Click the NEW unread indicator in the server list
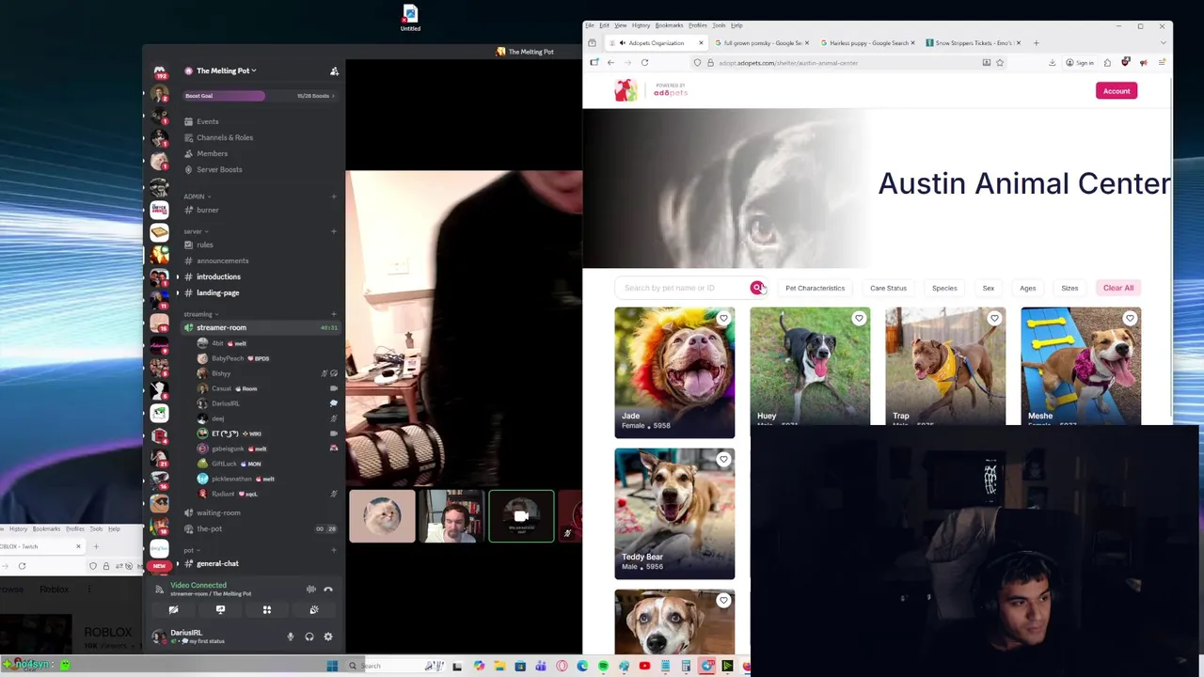This screenshot has width=1204, height=677. tap(159, 566)
